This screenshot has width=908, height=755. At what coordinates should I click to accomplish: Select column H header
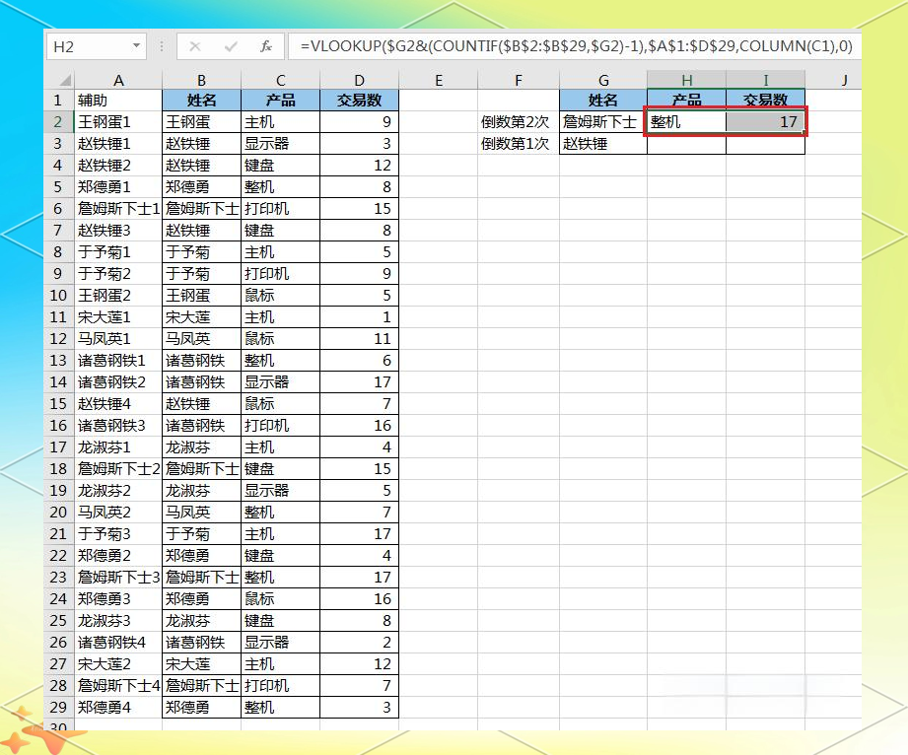click(x=687, y=80)
